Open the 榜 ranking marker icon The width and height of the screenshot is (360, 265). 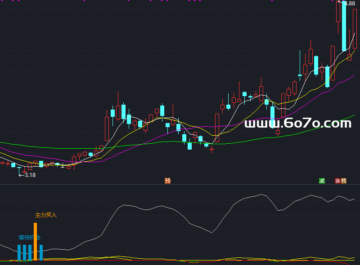tap(344, 181)
